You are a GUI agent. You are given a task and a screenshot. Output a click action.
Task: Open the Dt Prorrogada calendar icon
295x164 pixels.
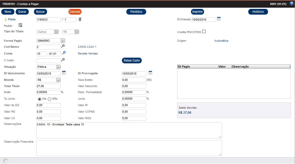coord(150,73)
